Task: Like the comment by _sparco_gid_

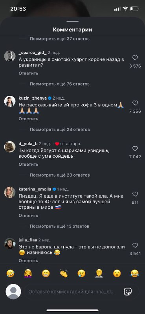Action: point(135,58)
